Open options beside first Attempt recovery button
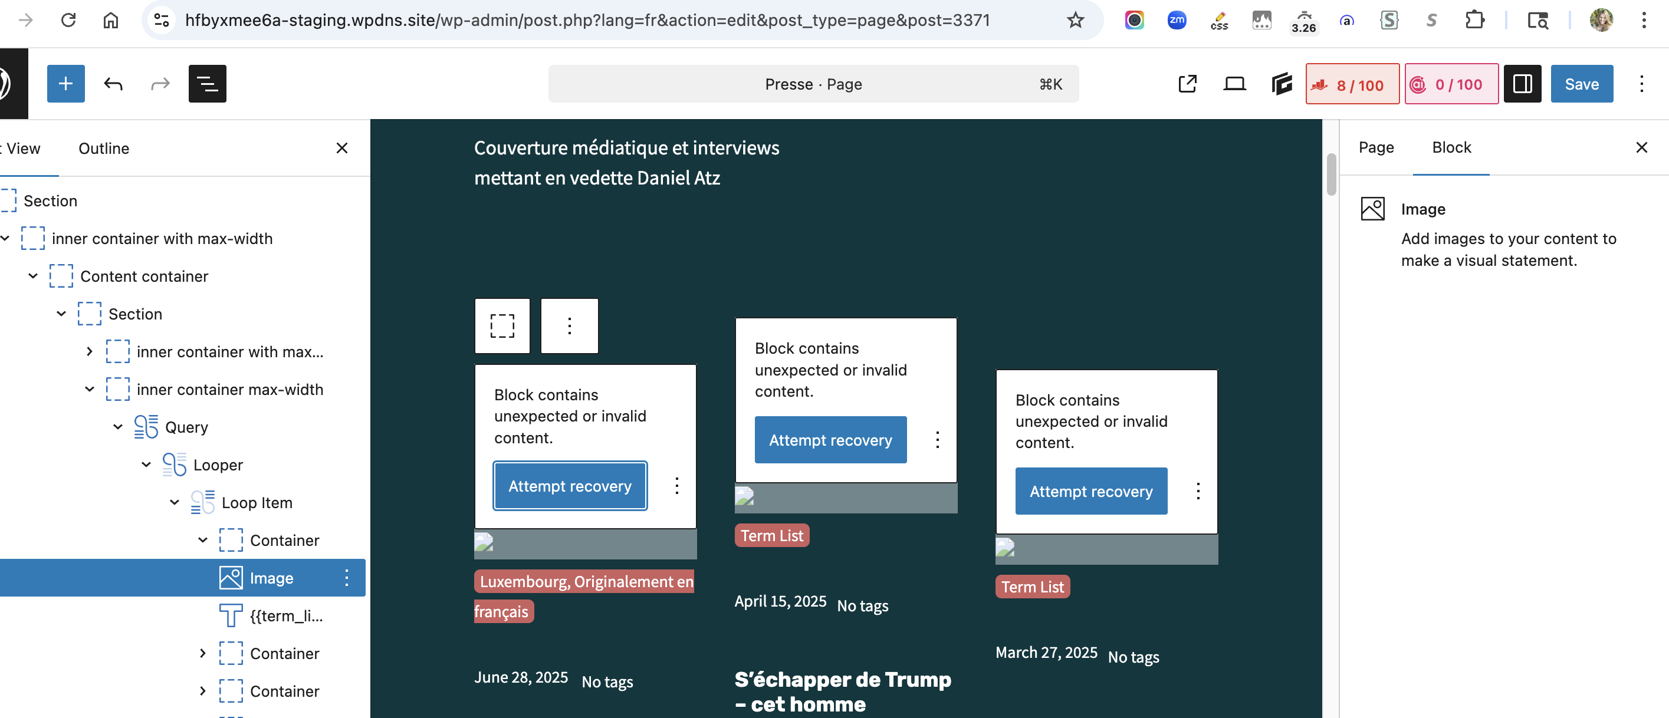The width and height of the screenshot is (1669, 718). click(x=676, y=486)
